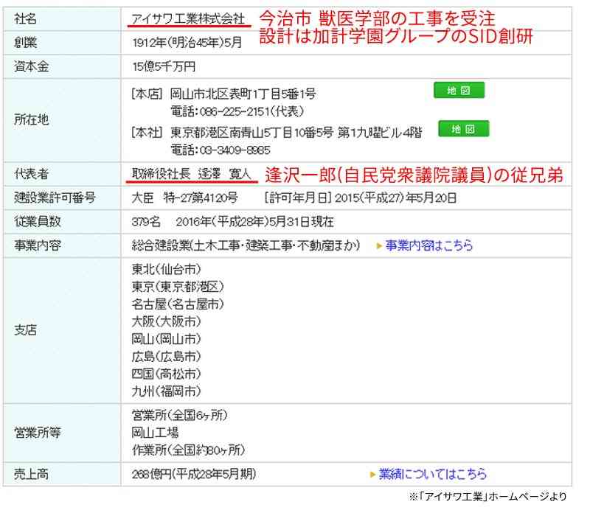Click the branch entry 四国(高松市)
Viewport: 590px width, 510px height.
(167, 374)
